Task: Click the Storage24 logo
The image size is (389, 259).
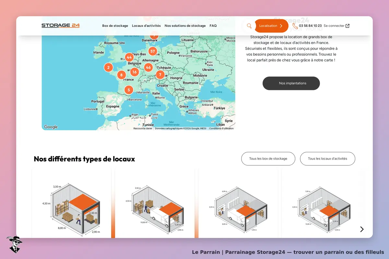Action: point(61,26)
